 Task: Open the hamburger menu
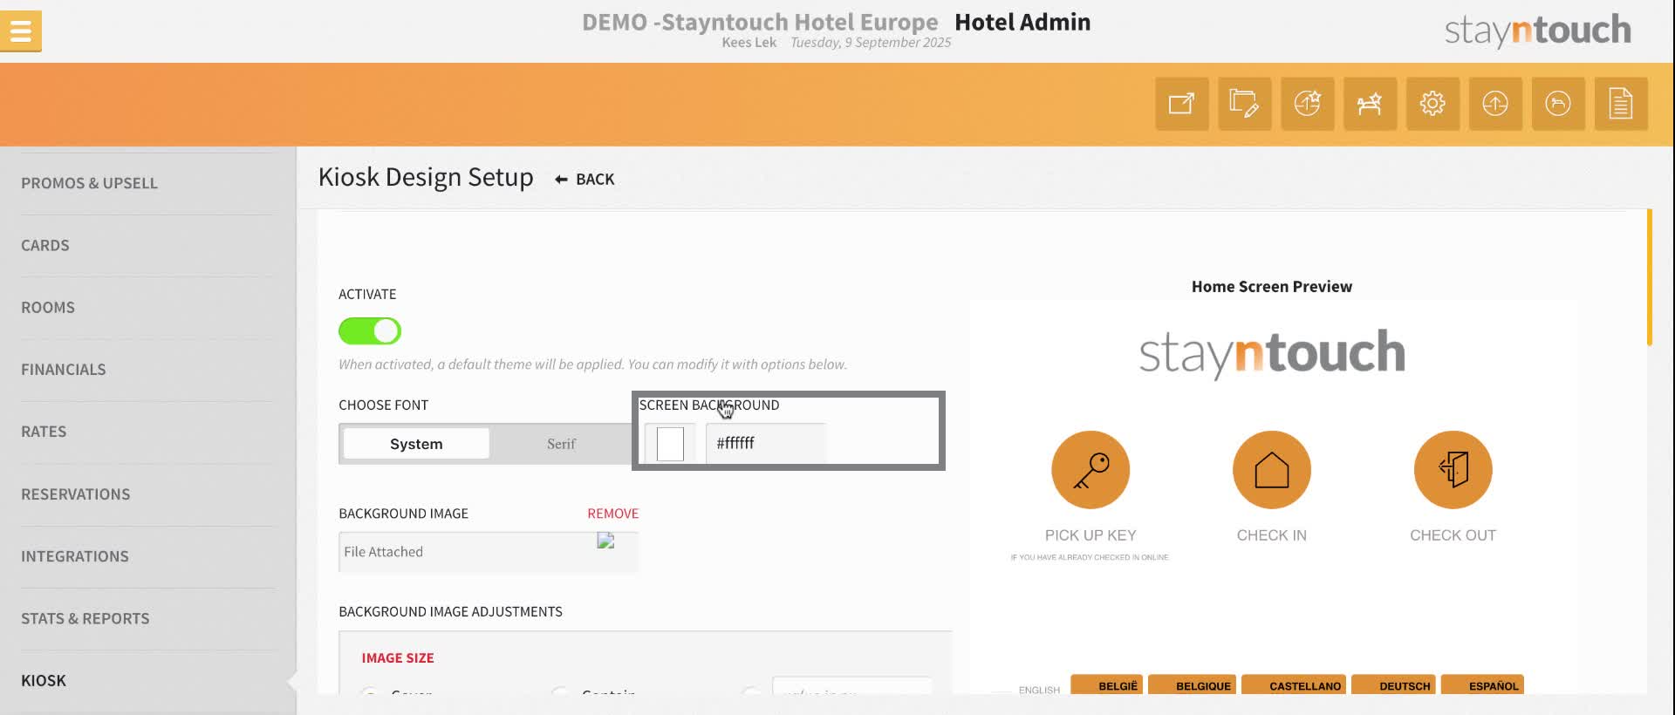[21, 31]
